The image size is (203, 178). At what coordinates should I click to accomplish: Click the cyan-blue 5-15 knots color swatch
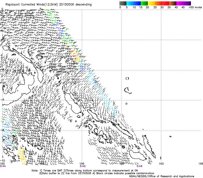point(134,3)
